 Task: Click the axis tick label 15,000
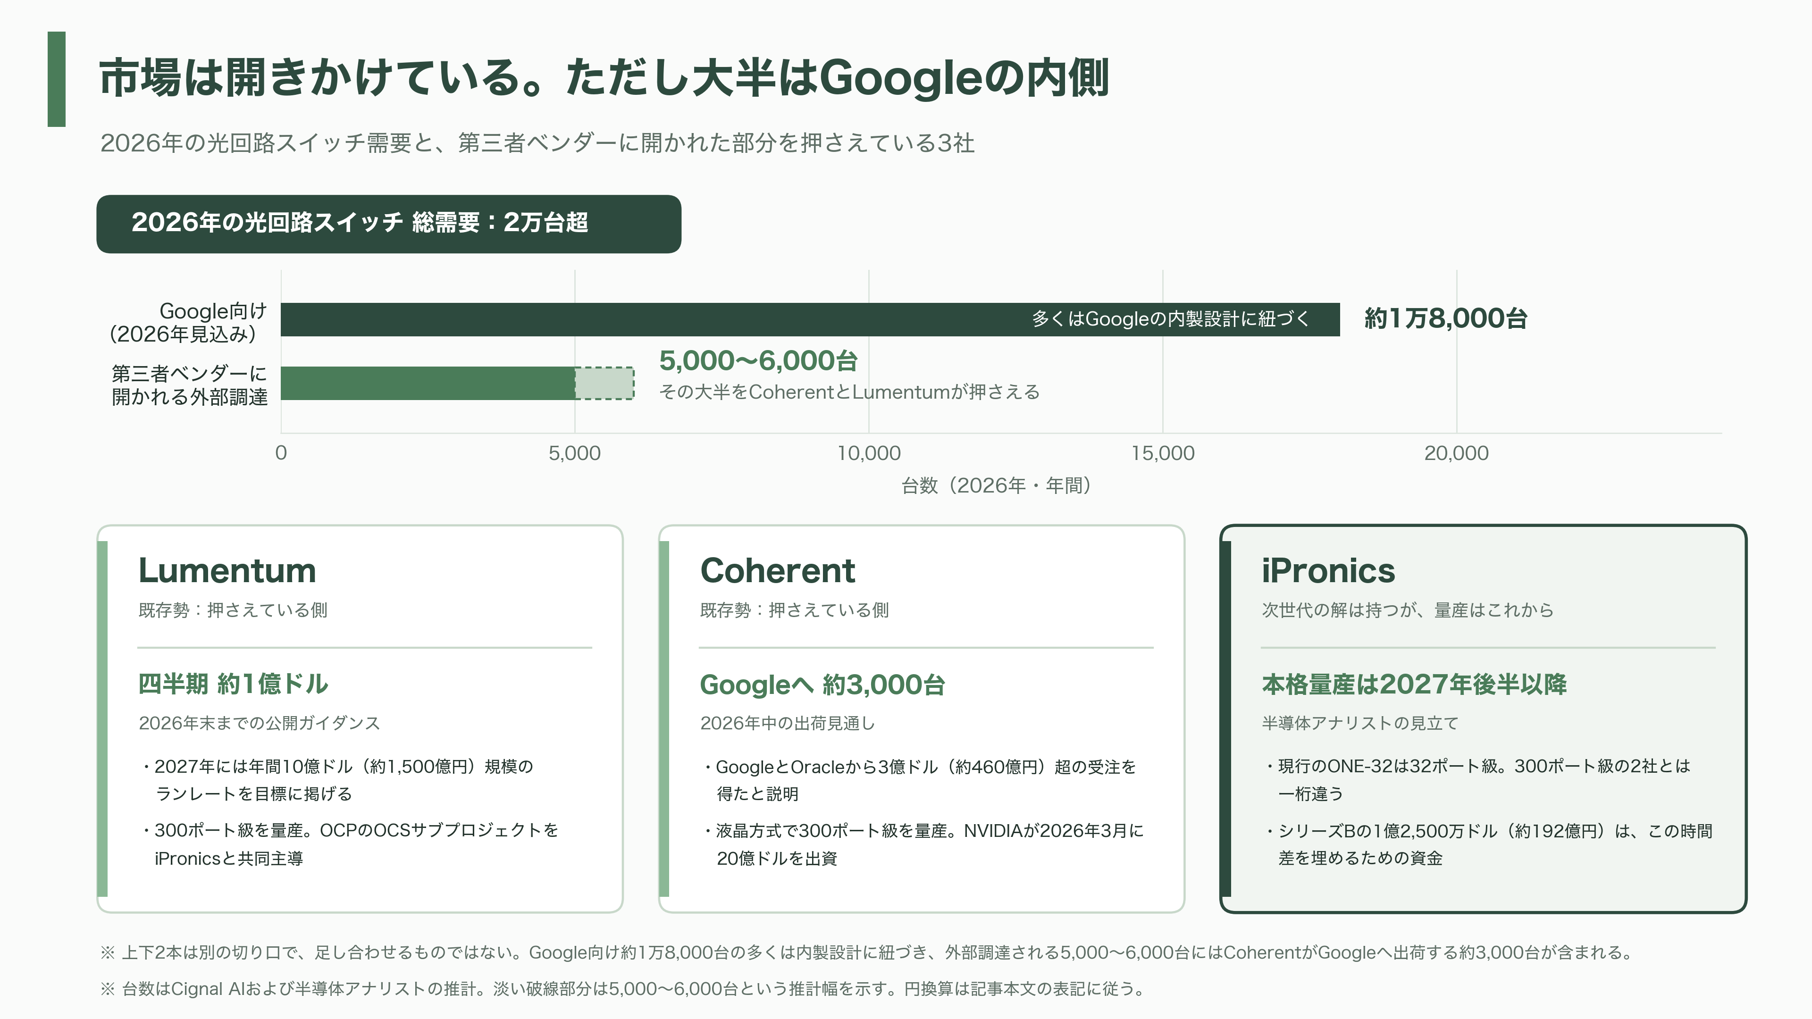pyautogui.click(x=1163, y=453)
